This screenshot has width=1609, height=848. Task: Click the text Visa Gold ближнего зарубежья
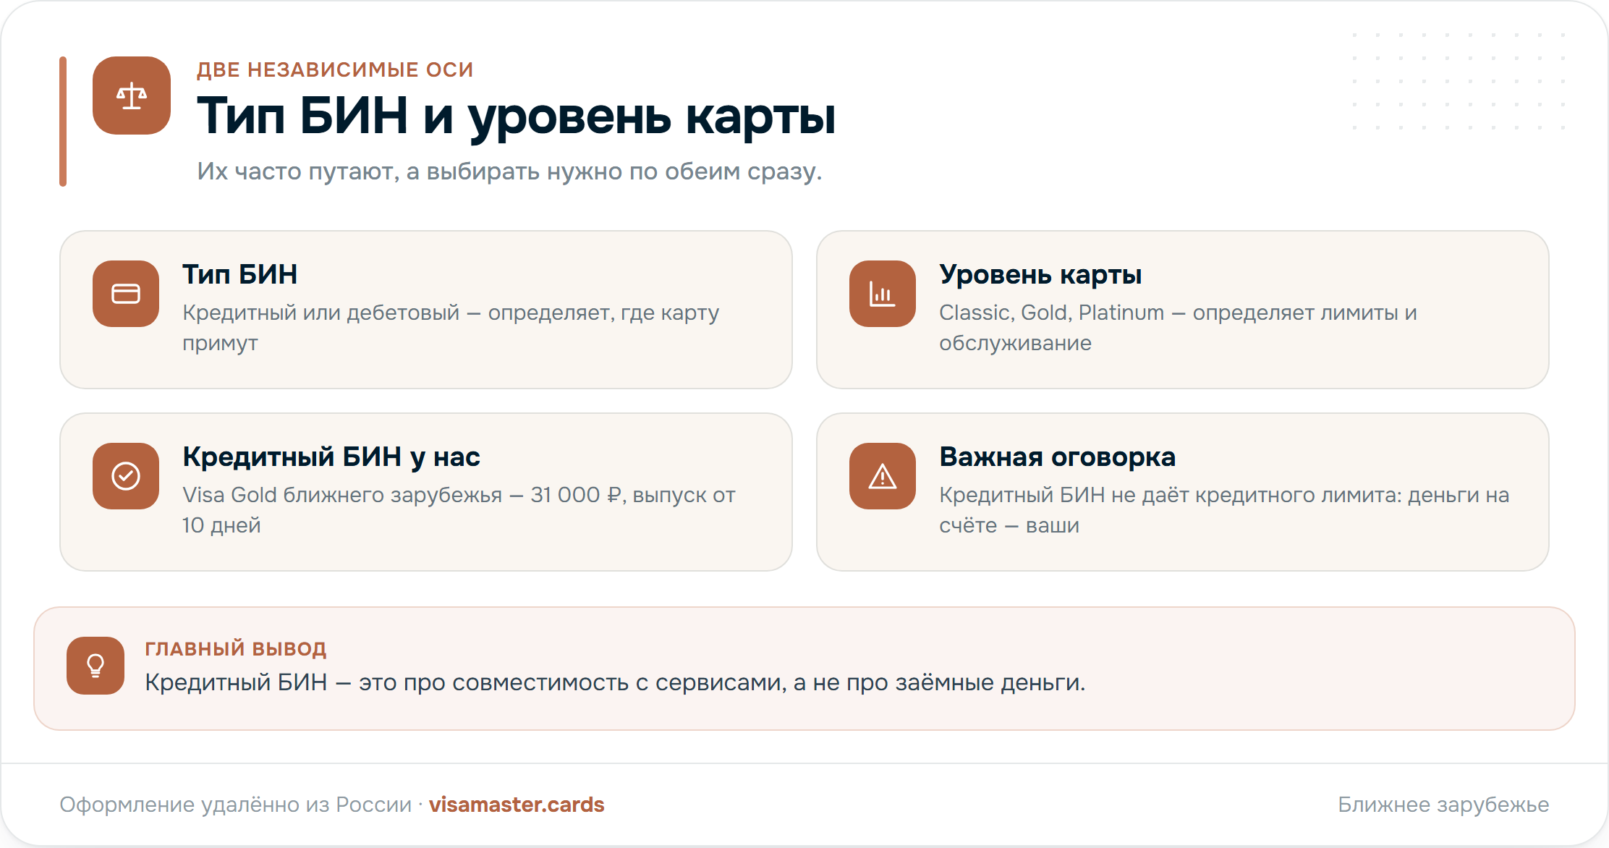pos(459,510)
